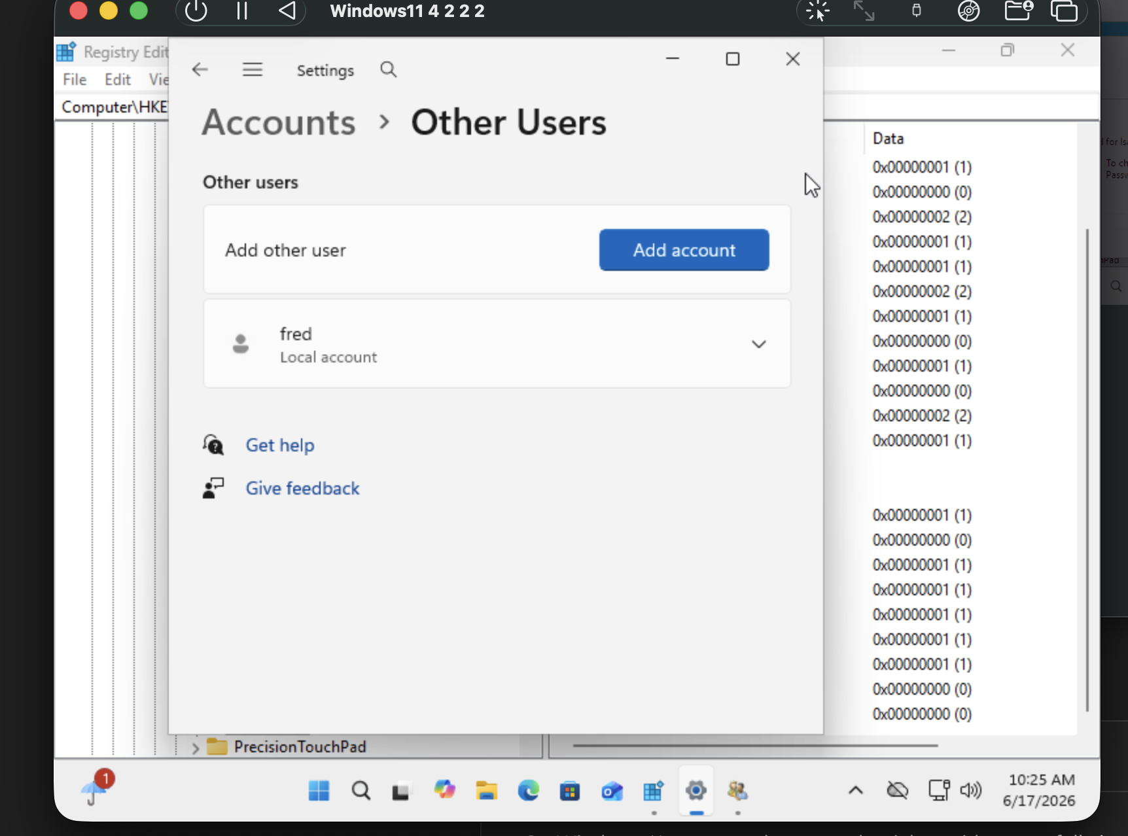
Task: Open Microsoft Store from taskbar
Action: [570, 792]
